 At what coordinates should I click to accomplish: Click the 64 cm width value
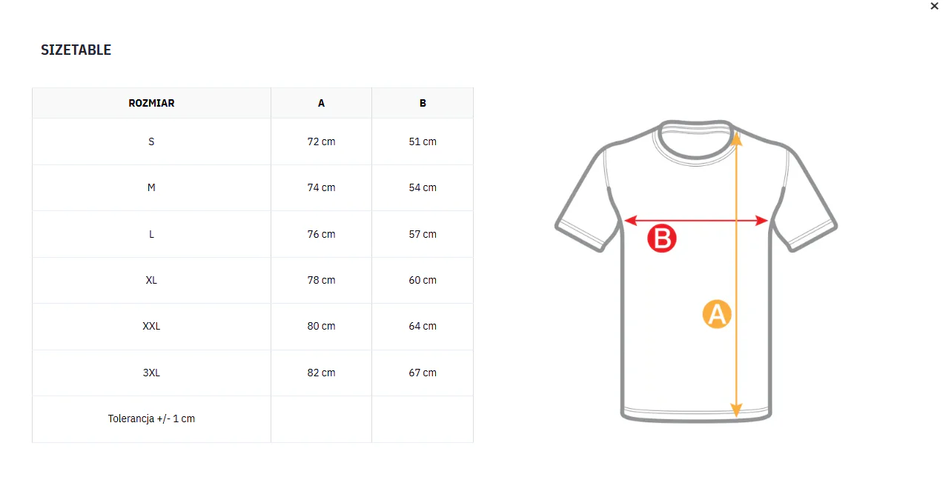(423, 326)
